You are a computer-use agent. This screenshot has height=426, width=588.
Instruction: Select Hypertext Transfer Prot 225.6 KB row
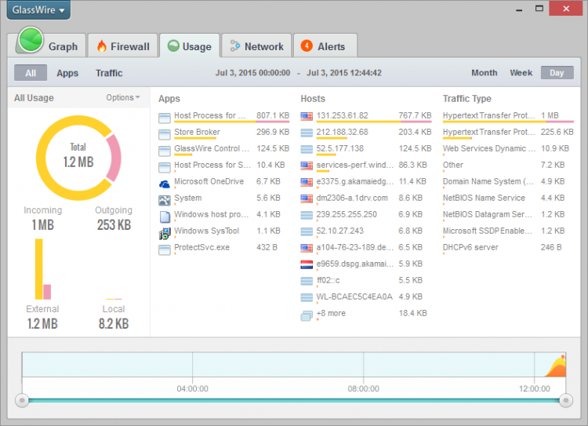pos(508,133)
